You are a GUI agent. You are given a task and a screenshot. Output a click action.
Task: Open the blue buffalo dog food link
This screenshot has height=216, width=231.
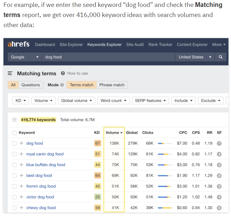pos(46,165)
